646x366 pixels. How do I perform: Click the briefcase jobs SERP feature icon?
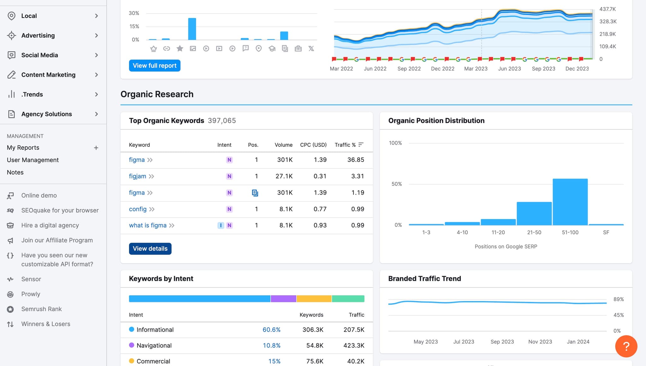click(298, 49)
